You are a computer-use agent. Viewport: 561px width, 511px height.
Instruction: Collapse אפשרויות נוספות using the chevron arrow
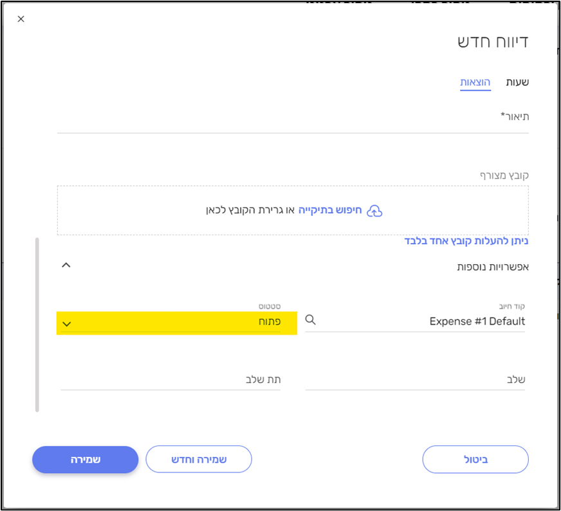(66, 265)
